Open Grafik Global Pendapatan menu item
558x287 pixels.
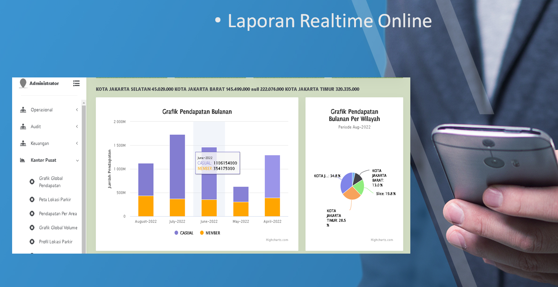pyautogui.click(x=51, y=182)
